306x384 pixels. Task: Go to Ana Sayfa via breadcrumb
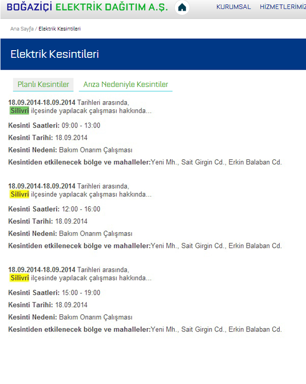click(x=22, y=29)
